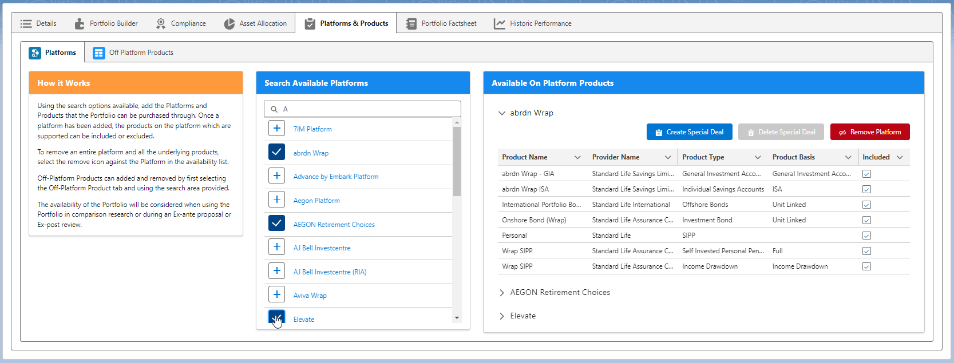Click the Portfolio Builder tab icon
The image size is (954, 363).
(x=80, y=23)
